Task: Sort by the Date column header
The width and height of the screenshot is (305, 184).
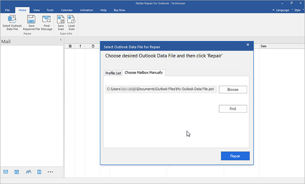Action: coord(263,46)
